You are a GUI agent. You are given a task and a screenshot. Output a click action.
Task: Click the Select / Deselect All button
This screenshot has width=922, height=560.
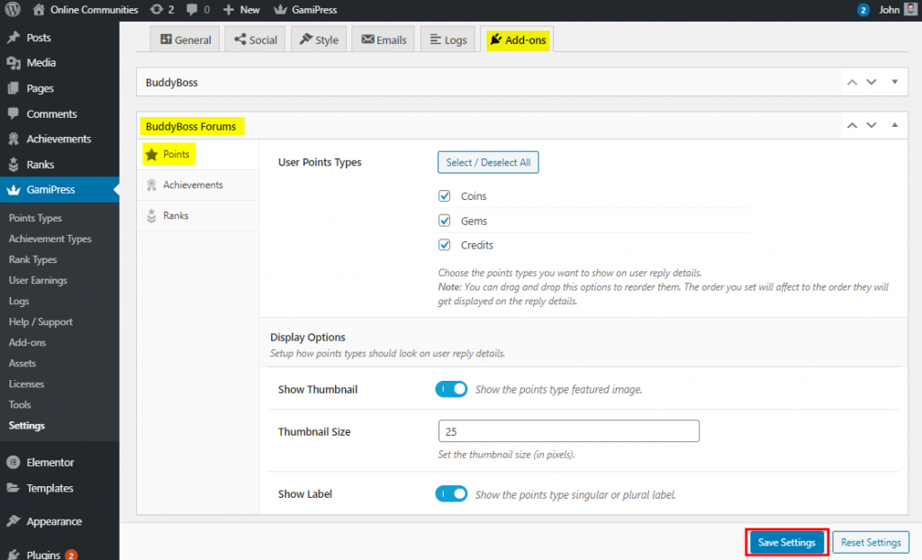(x=488, y=162)
